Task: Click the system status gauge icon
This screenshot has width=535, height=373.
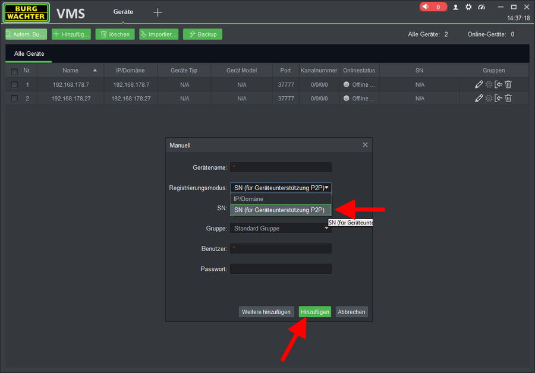Action: pos(481,7)
